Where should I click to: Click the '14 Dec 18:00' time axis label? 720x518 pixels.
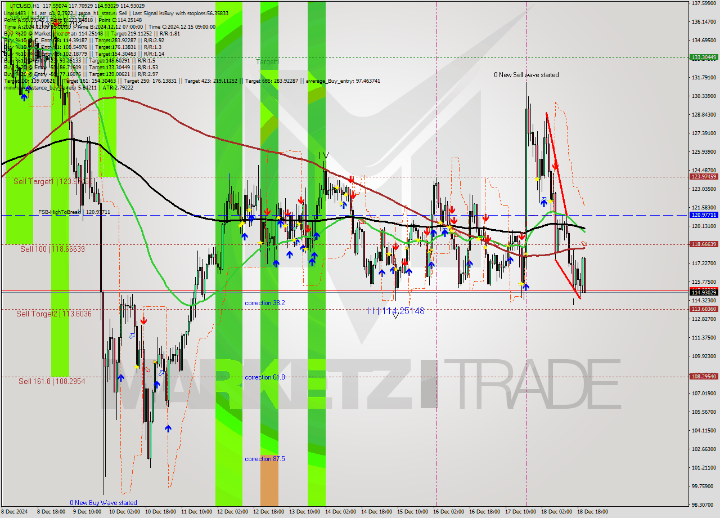click(376, 512)
